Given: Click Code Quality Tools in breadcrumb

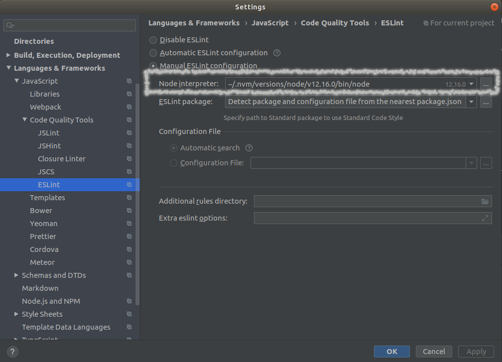Looking at the screenshot, I should [x=335, y=23].
